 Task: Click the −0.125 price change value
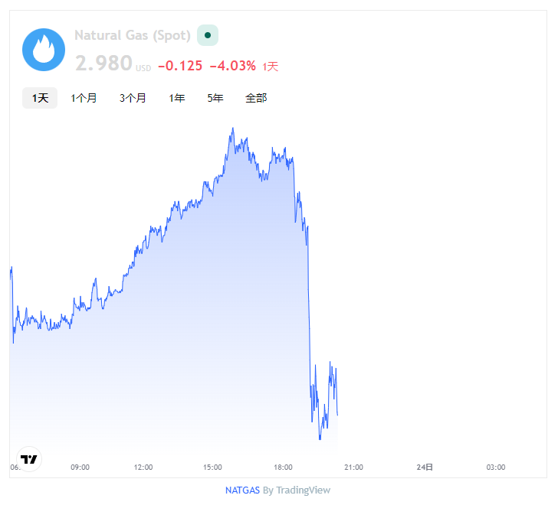click(x=180, y=66)
